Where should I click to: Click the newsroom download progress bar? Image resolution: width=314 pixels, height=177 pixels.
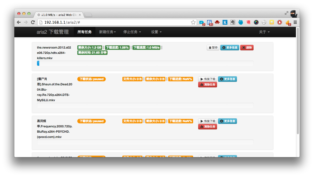tap(145, 63)
